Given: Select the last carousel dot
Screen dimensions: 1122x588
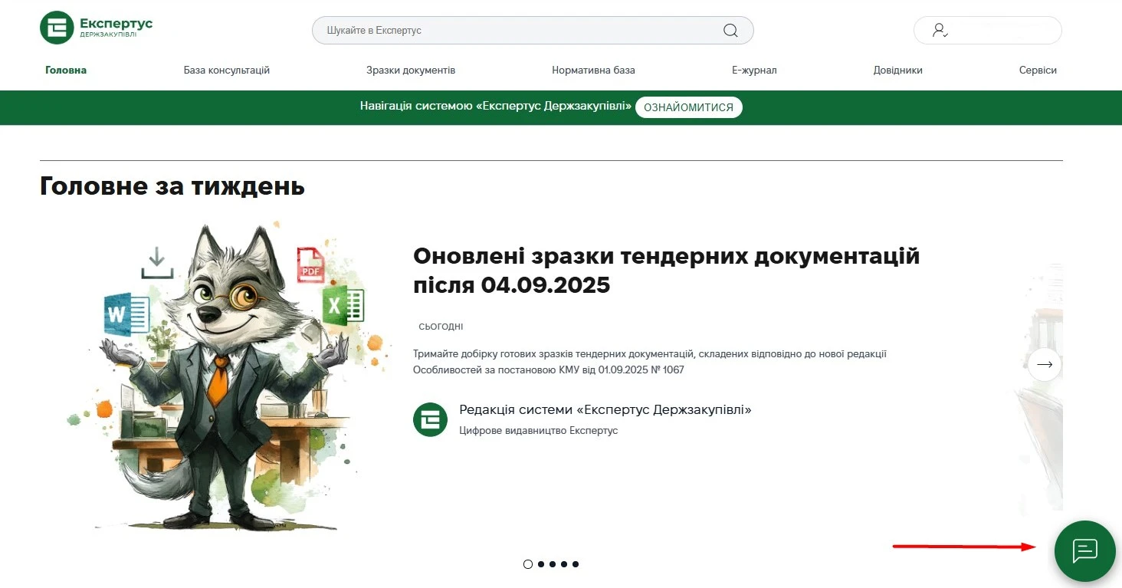Looking at the screenshot, I should (576, 564).
